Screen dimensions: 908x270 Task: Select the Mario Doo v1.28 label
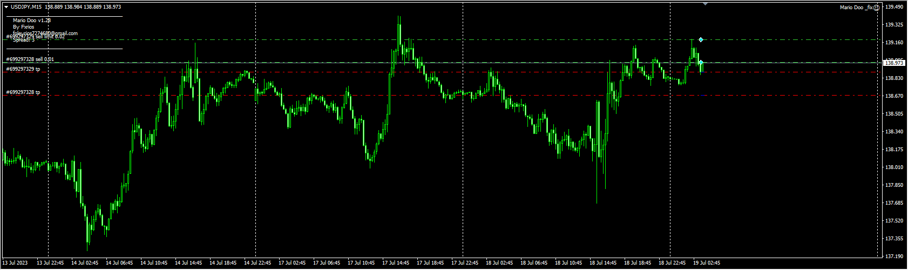click(x=32, y=21)
